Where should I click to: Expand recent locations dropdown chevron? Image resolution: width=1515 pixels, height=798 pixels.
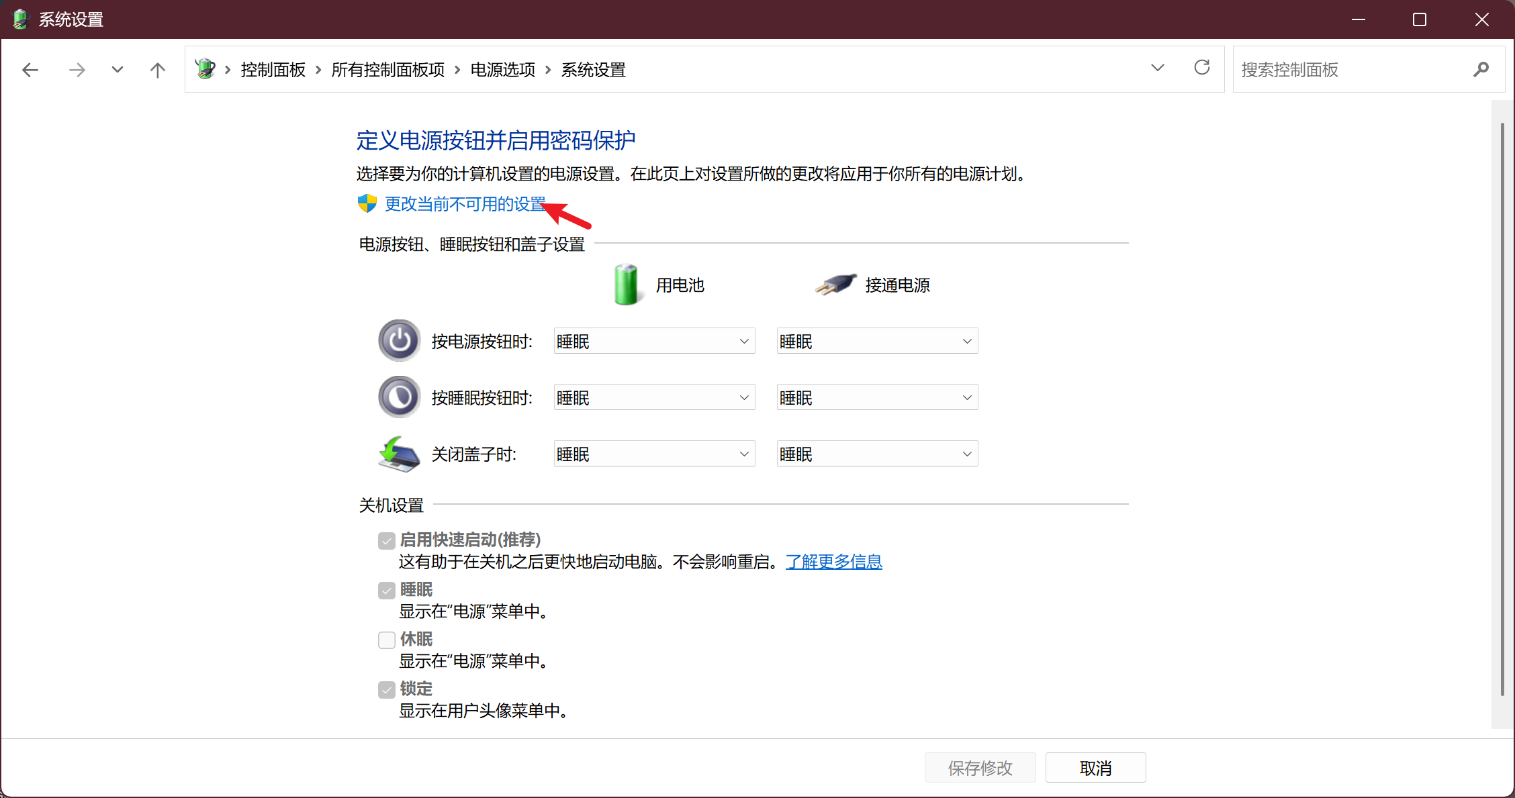pyautogui.click(x=117, y=70)
